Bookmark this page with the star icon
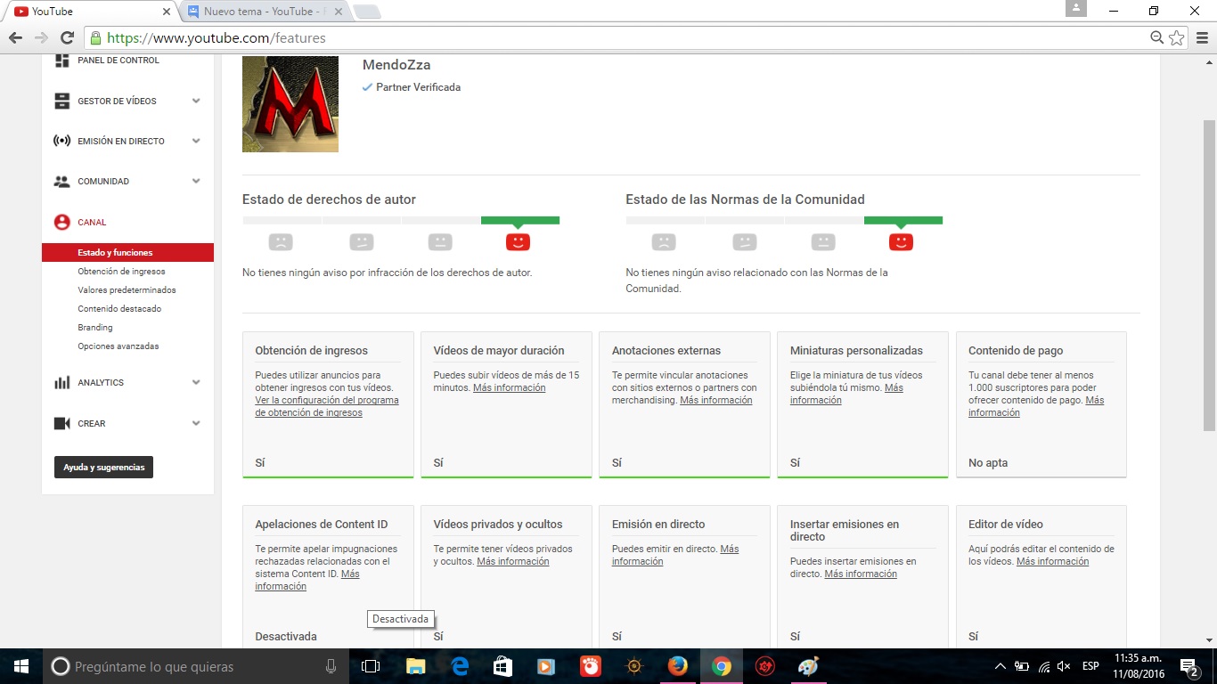This screenshot has height=684, width=1217. click(x=1177, y=37)
